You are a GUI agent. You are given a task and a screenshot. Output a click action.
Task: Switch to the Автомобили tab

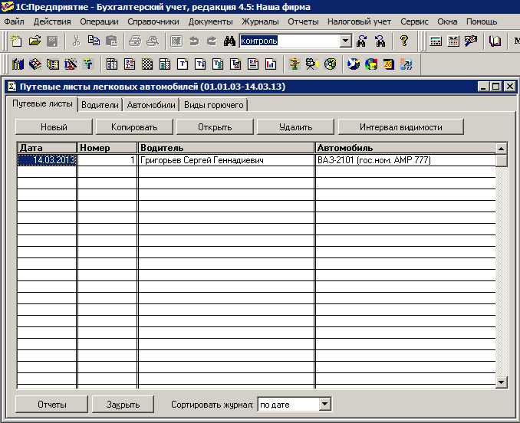tap(151, 105)
